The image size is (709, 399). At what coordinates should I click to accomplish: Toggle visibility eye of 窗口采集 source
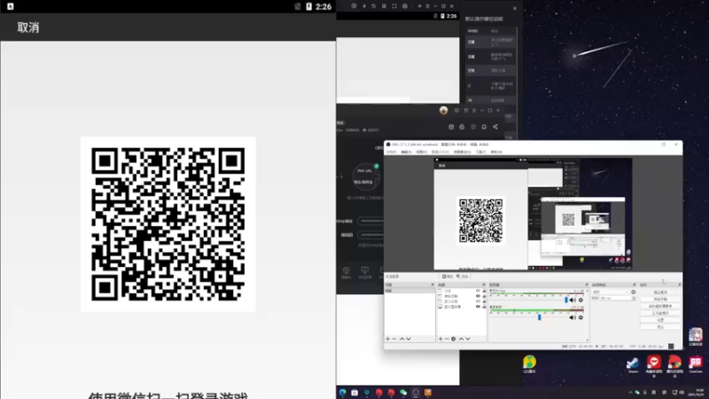[478, 301]
